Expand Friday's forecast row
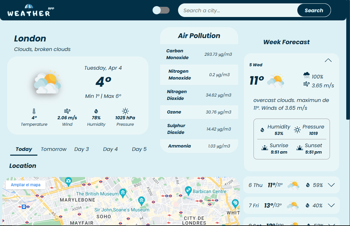Image resolution: width=350 pixels, height=226 pixels. tap(330, 205)
